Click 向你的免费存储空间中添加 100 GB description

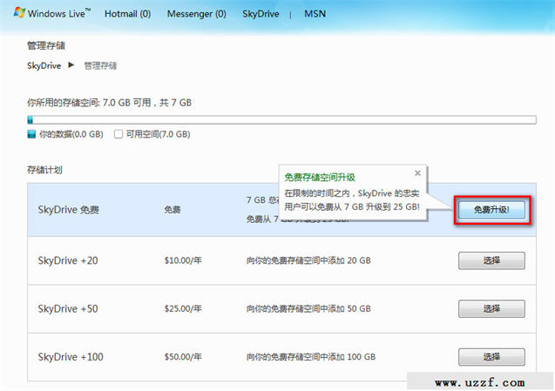(311, 357)
